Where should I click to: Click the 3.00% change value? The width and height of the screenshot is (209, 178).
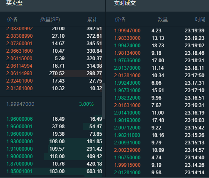[x=86, y=104]
